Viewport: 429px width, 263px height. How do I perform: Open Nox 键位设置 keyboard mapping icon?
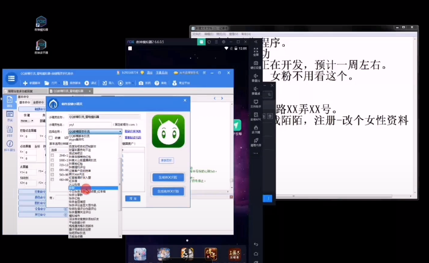tap(256, 65)
